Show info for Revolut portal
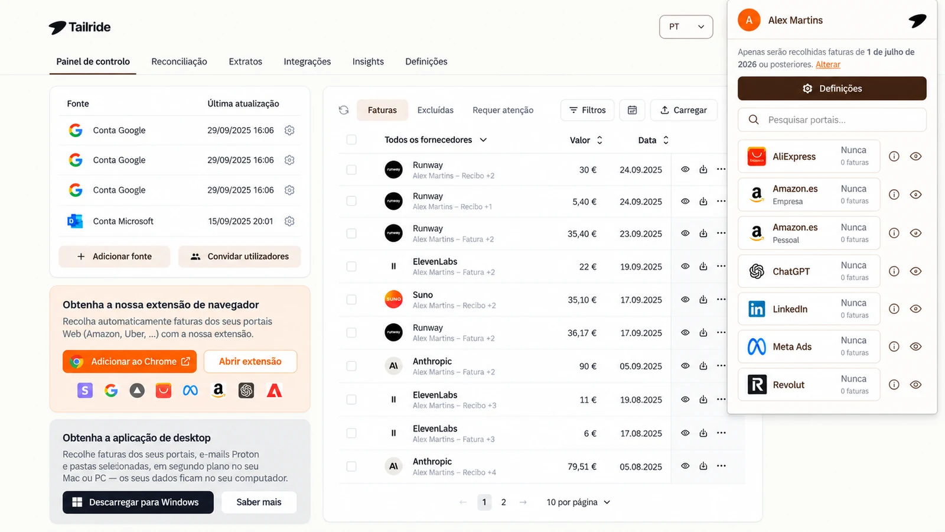Screen dimensions: 945x532 coord(894,385)
